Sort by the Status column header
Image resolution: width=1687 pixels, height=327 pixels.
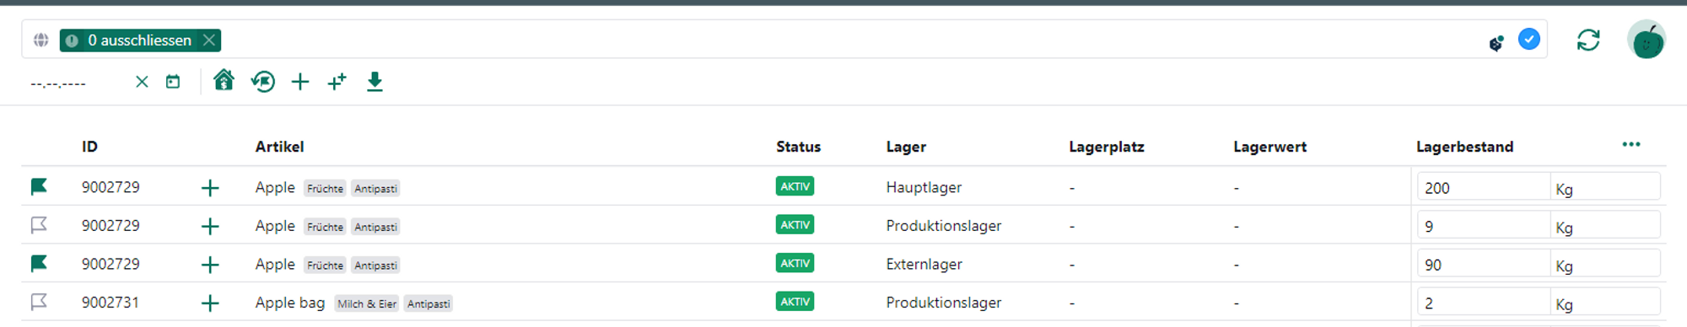(798, 147)
